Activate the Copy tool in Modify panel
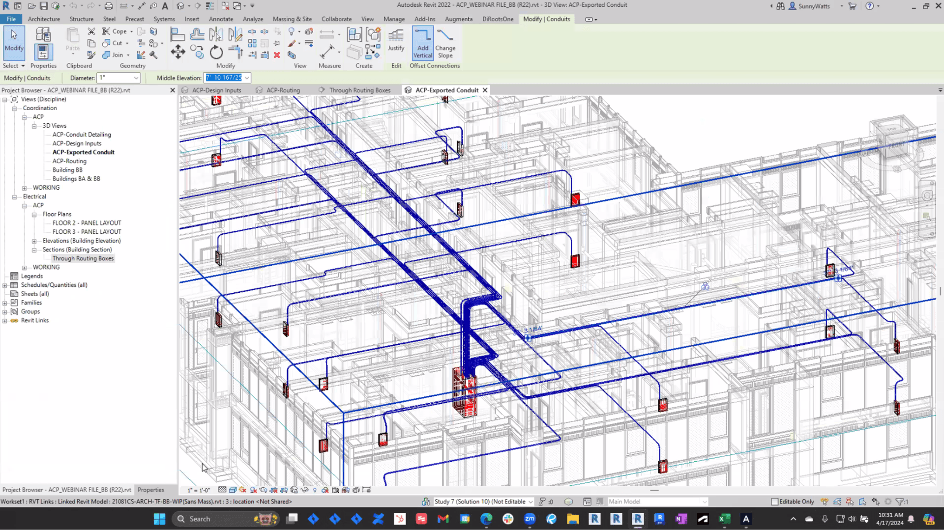Viewport: 944px width, 530px height. pos(197,52)
